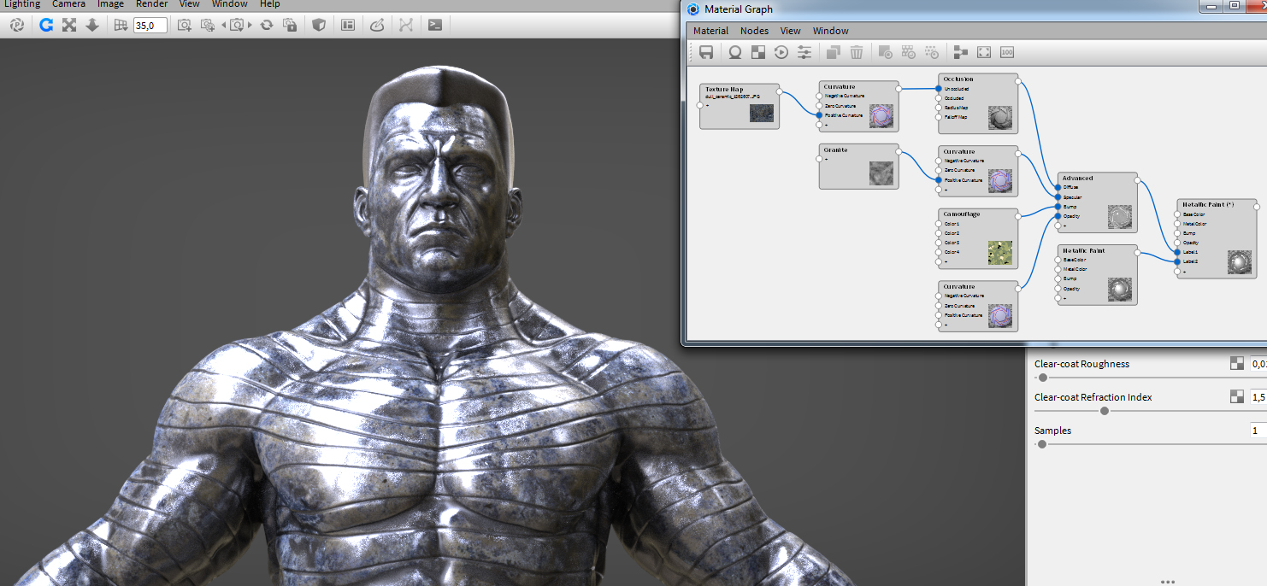Click the blue refresh render icon

click(x=46, y=25)
